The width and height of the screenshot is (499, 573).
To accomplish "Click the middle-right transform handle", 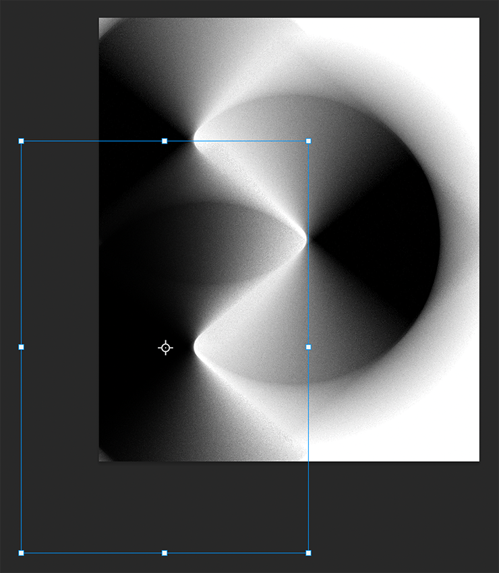I will (x=308, y=347).
